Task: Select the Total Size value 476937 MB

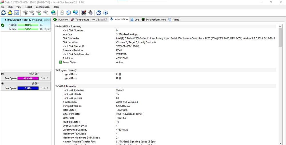Action: 122,58
